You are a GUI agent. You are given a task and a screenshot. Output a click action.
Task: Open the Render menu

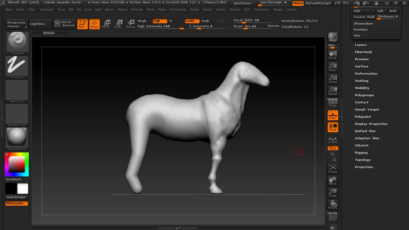coord(195,10)
